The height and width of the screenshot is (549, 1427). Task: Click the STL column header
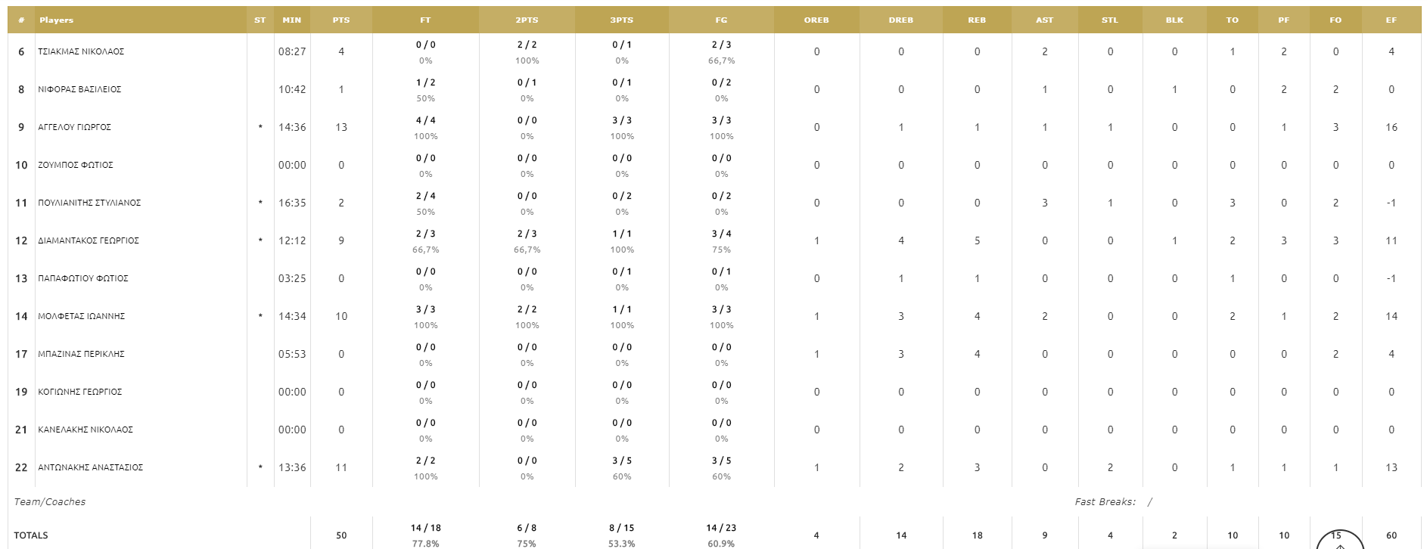tap(1109, 20)
